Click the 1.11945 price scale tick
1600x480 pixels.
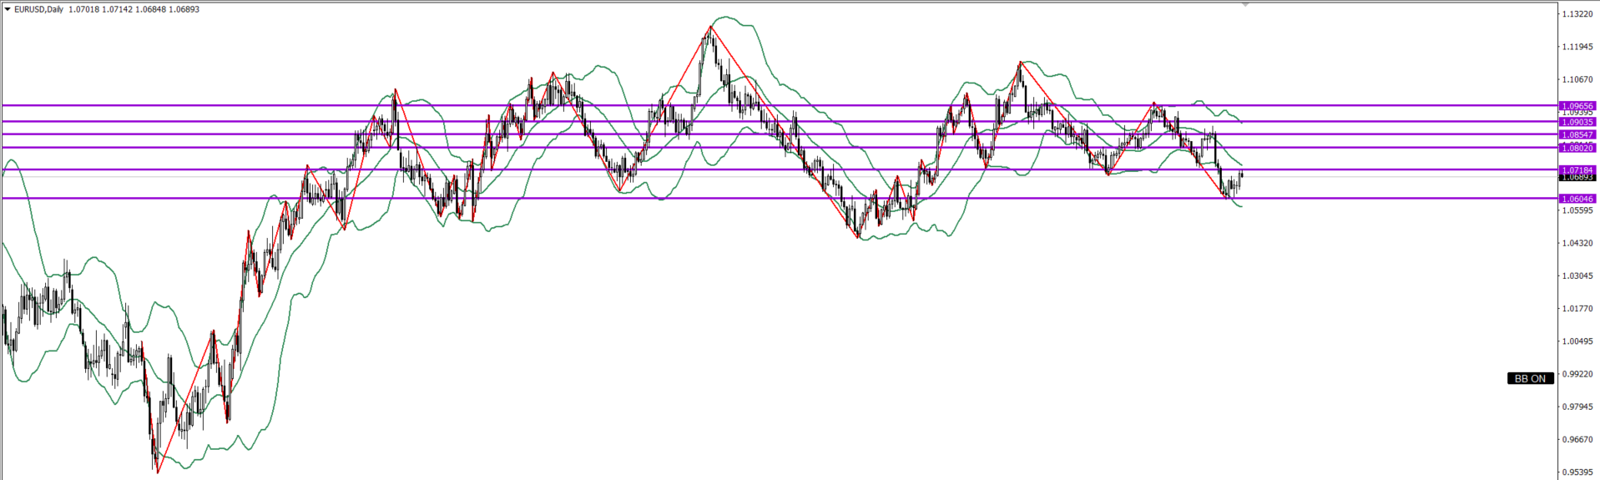pyautogui.click(x=1577, y=47)
